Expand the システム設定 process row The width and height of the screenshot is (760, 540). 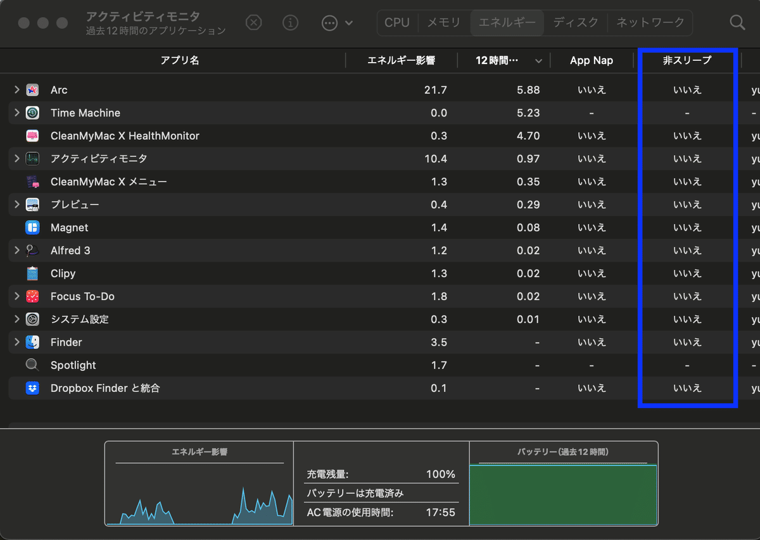coord(16,319)
